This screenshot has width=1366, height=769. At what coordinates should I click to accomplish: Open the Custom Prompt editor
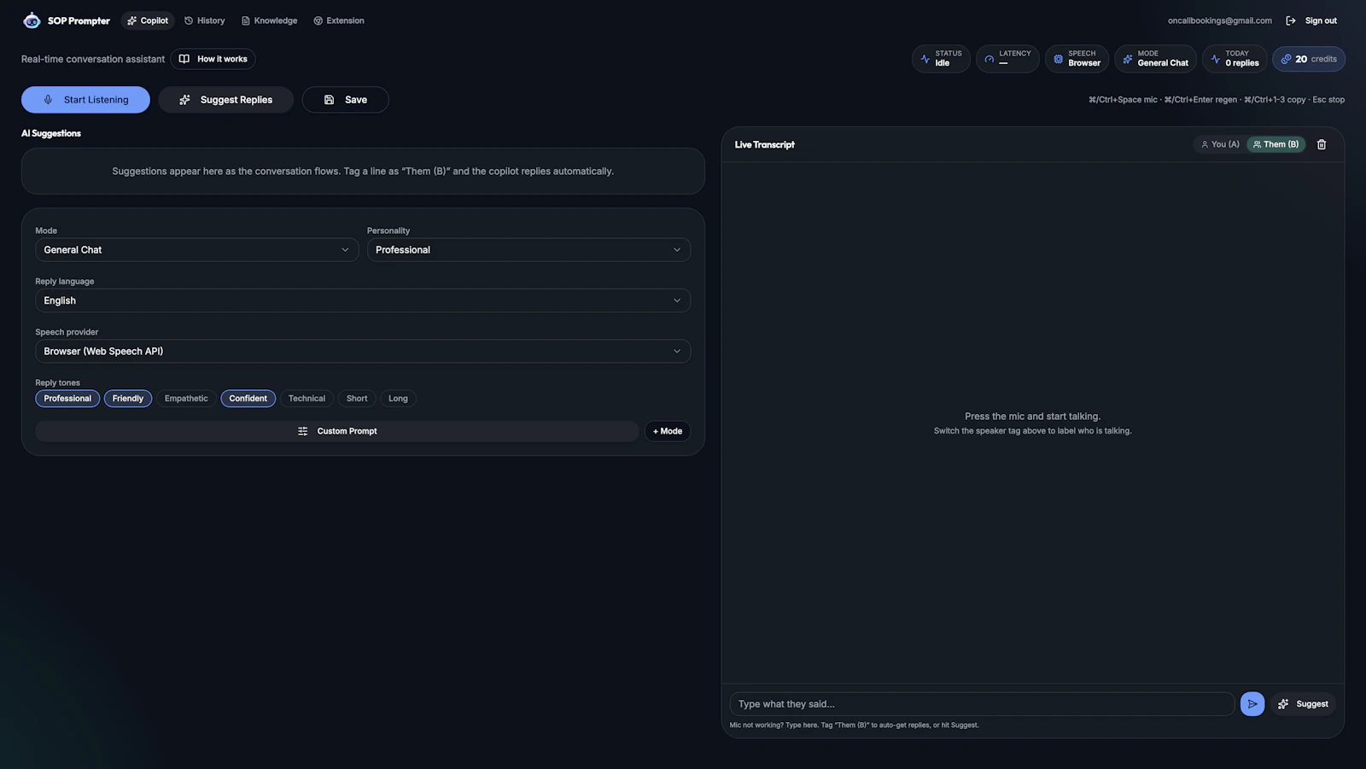337,431
